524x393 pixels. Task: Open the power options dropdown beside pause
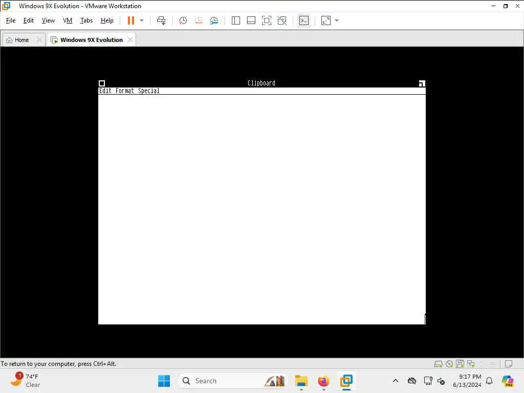(142, 20)
